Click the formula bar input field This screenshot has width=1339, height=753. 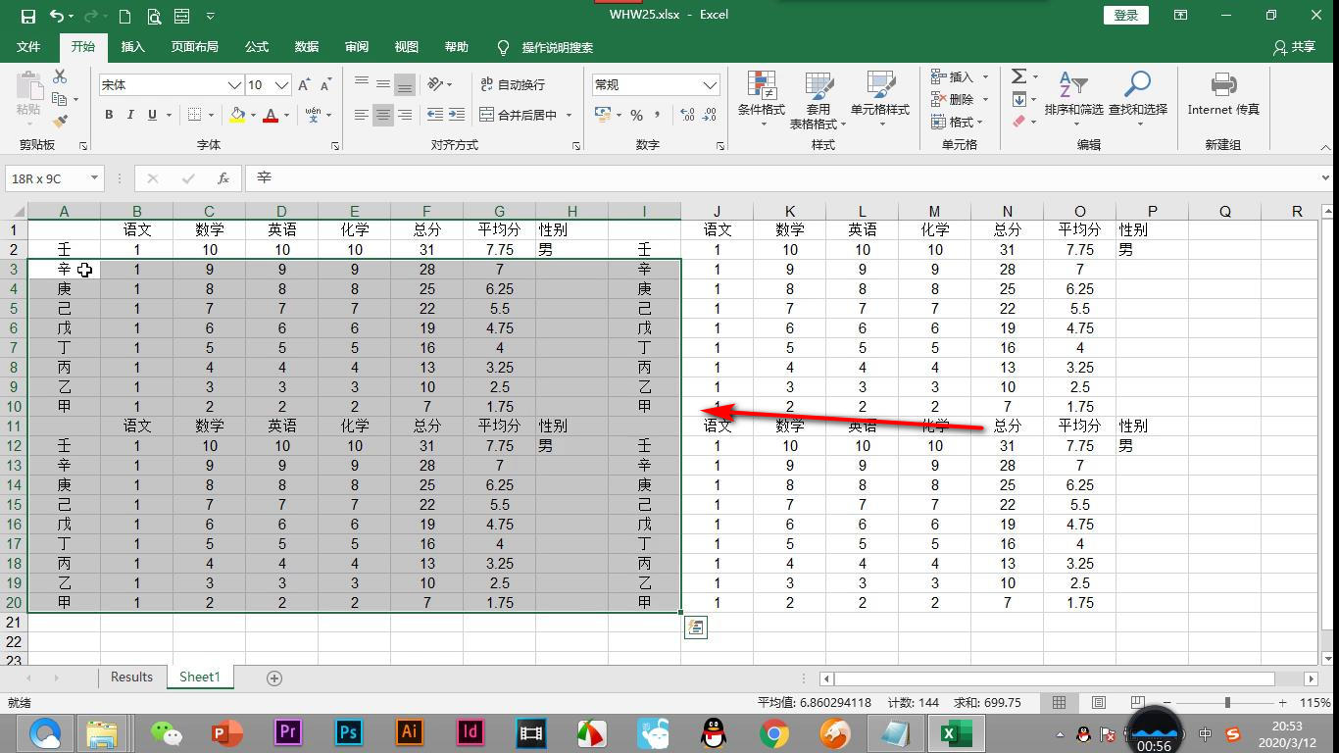(782, 178)
